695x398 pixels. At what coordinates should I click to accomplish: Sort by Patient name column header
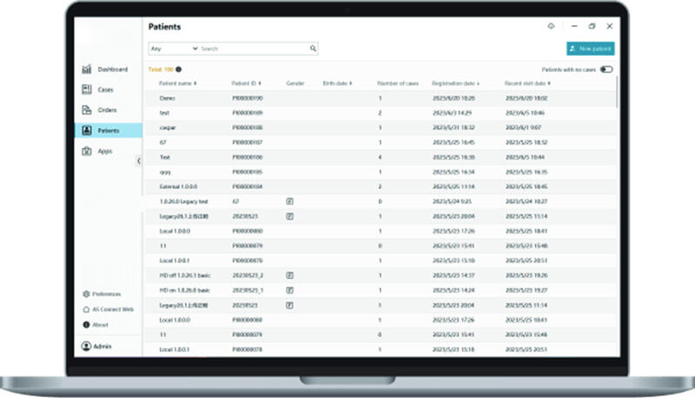[177, 83]
